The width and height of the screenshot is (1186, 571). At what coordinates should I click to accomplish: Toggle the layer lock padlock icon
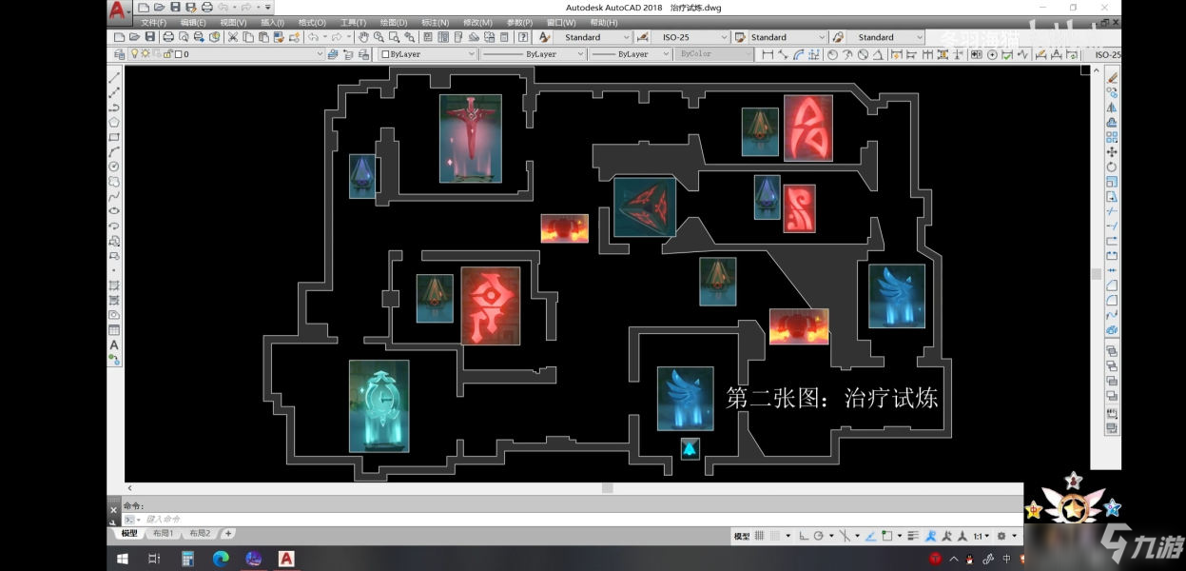(x=166, y=54)
